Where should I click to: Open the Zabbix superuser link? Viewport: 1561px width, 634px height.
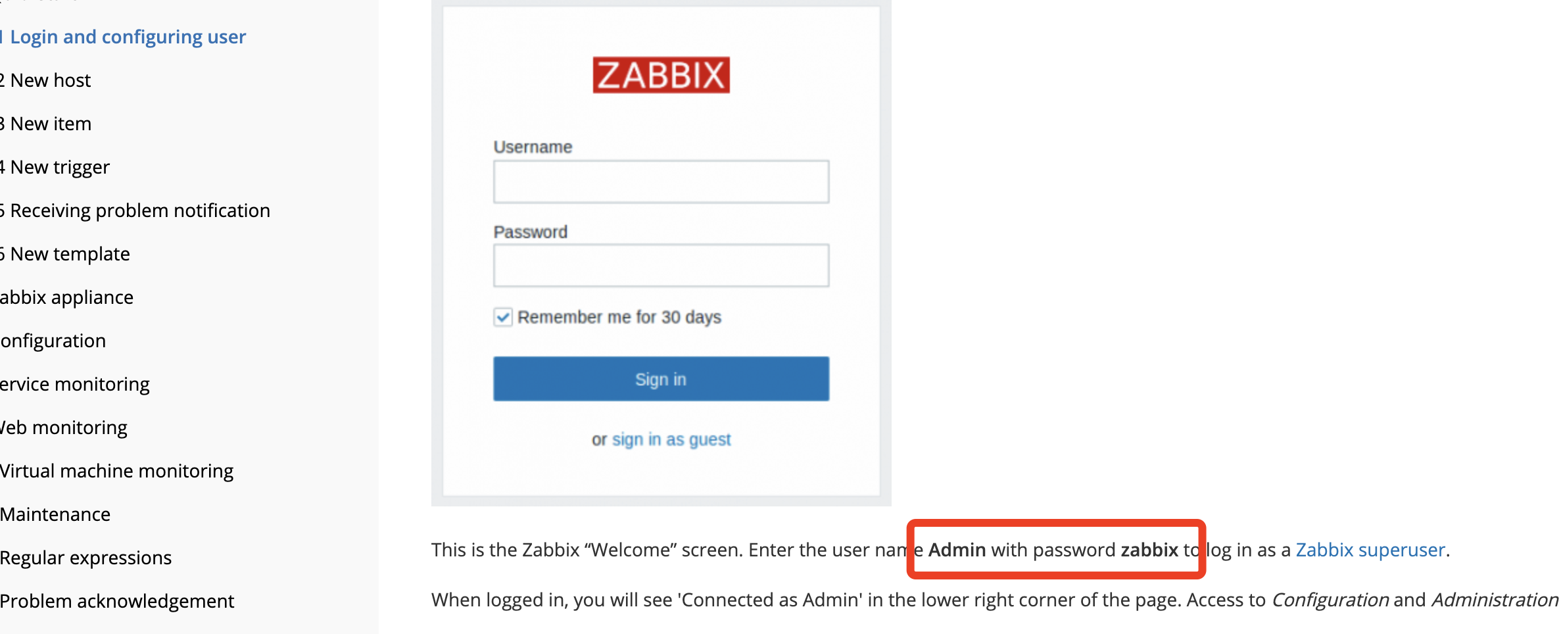click(x=1370, y=550)
